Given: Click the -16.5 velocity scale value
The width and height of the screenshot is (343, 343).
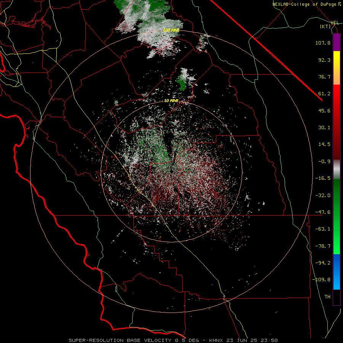Looking at the screenshot, I should click(x=323, y=178).
